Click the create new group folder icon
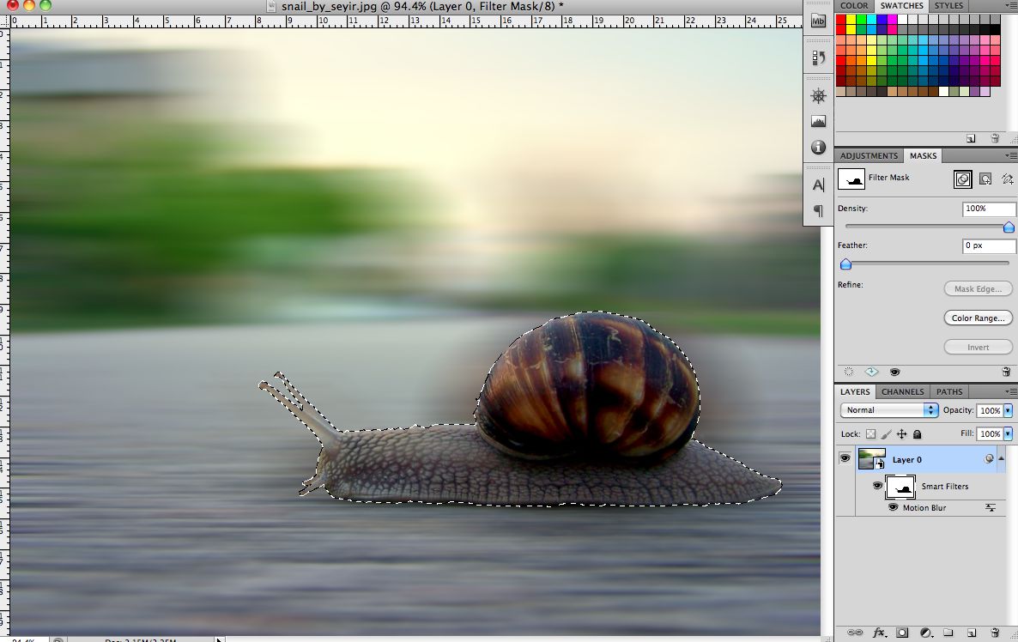Viewport: 1018px width, 642px height. (x=948, y=633)
